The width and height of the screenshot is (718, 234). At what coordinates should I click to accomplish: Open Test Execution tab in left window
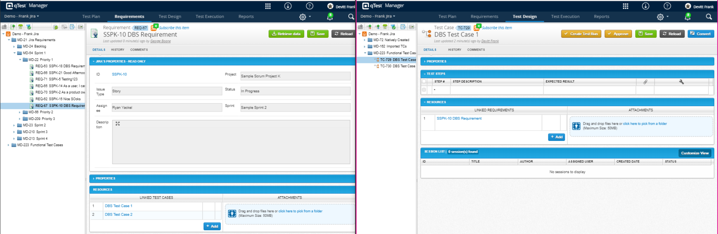[209, 17]
